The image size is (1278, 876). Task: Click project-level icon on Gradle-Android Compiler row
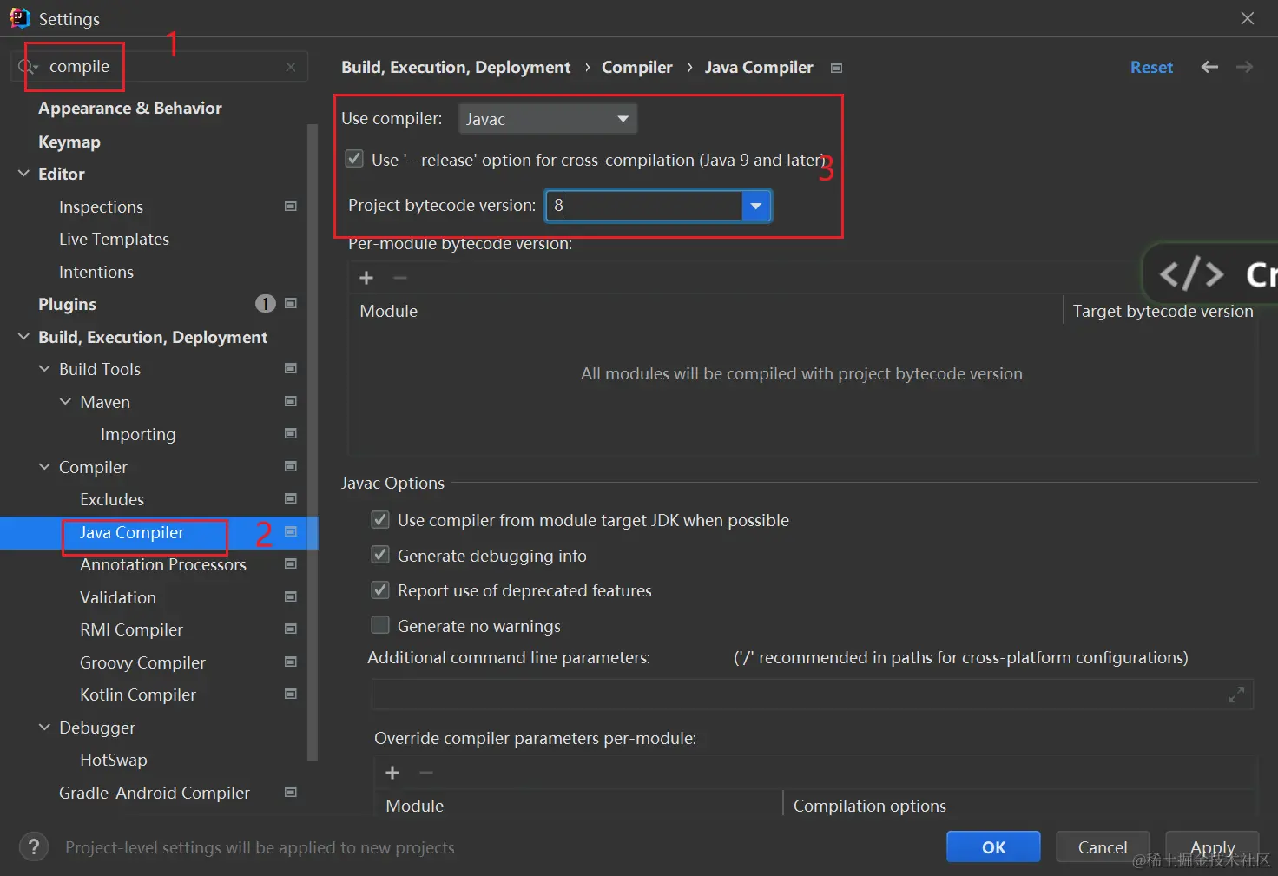(x=291, y=792)
